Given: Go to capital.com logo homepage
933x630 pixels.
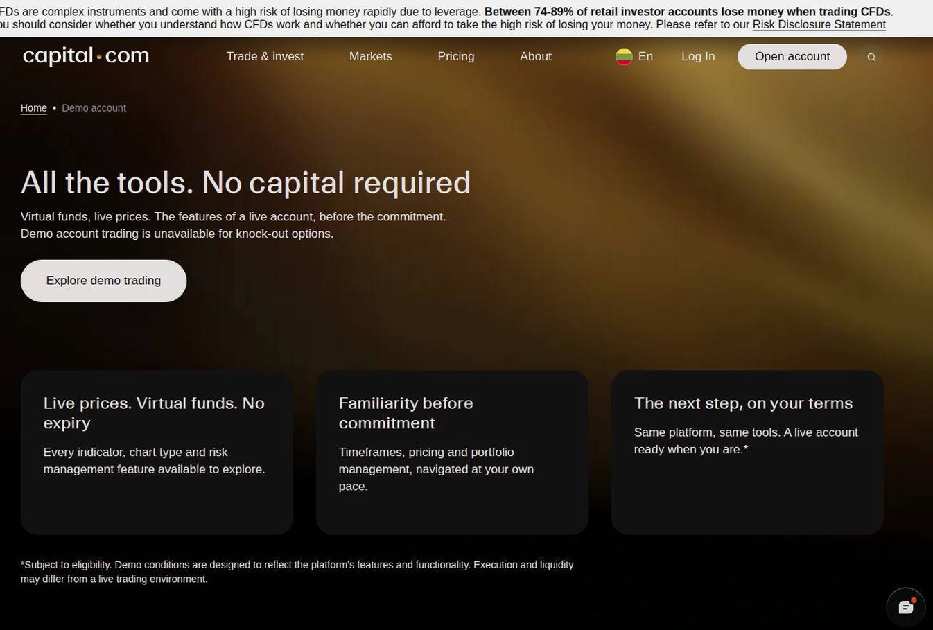Looking at the screenshot, I should pos(86,56).
